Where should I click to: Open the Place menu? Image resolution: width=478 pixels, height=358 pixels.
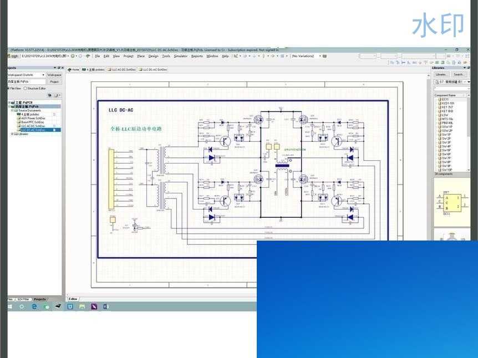[x=141, y=56]
